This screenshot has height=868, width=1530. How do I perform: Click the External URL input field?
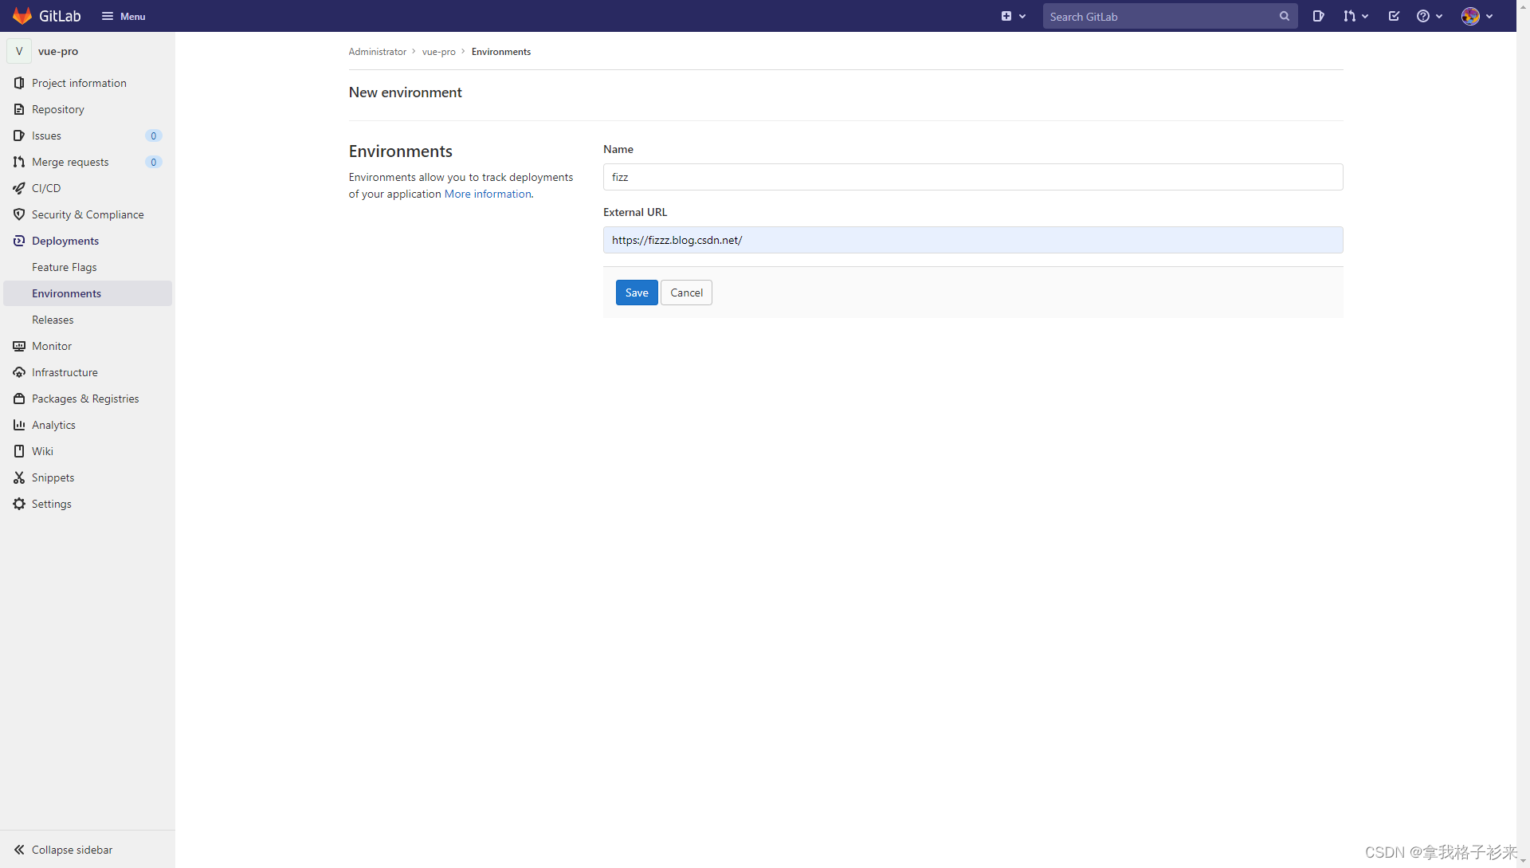pos(972,240)
